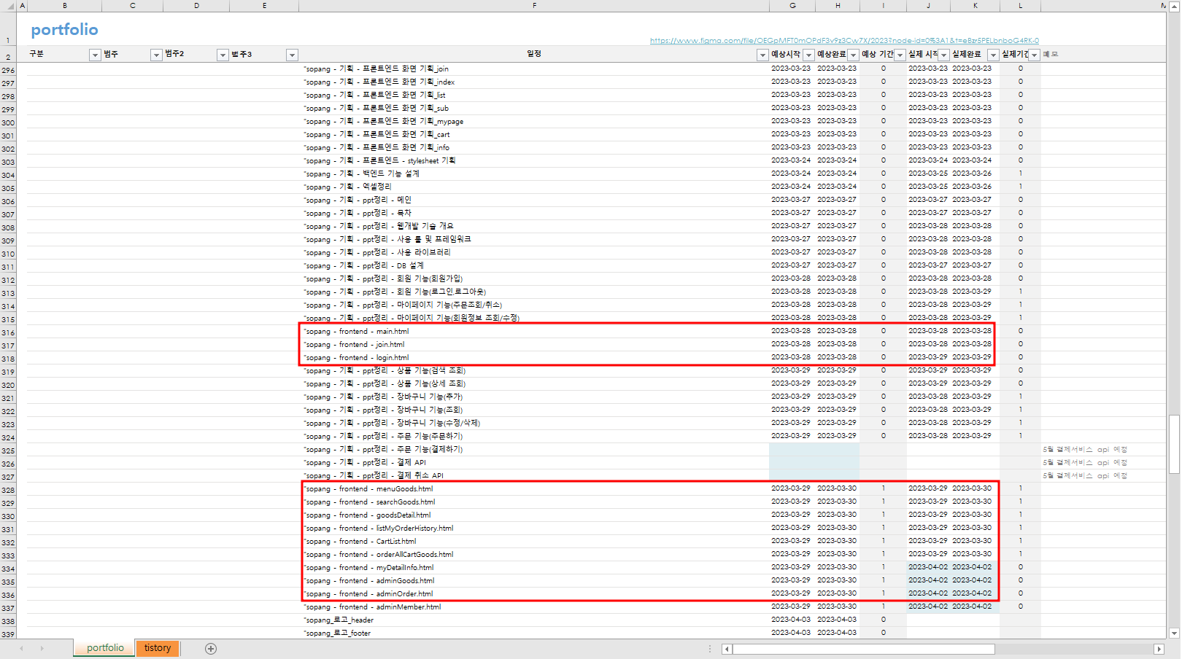The width and height of the screenshot is (1182, 659).
Task: Select cell 'ppt정리 - 결제 API' in row 326
Action: tap(534, 463)
